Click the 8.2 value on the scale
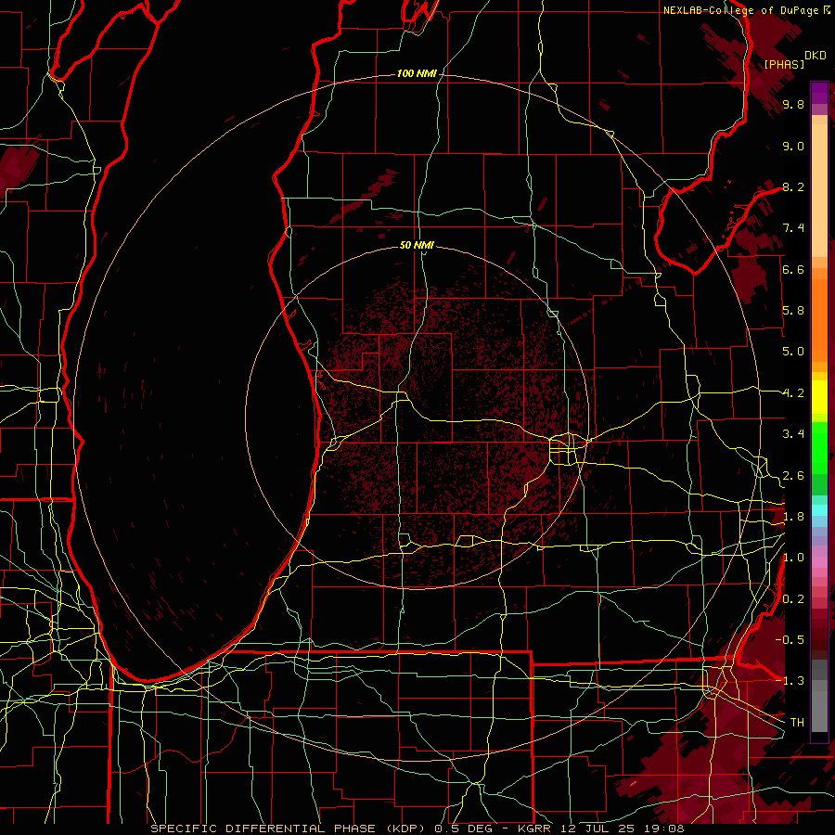 pos(793,186)
